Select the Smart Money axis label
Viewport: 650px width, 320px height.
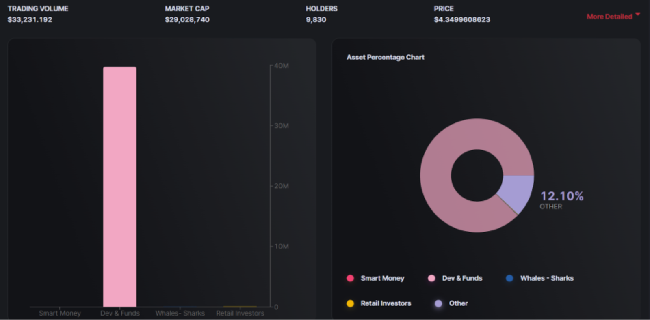coord(60,313)
